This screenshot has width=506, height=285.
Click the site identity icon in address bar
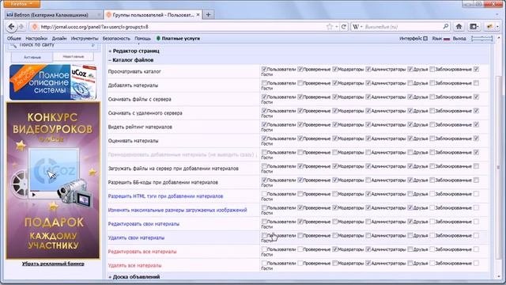35,27
